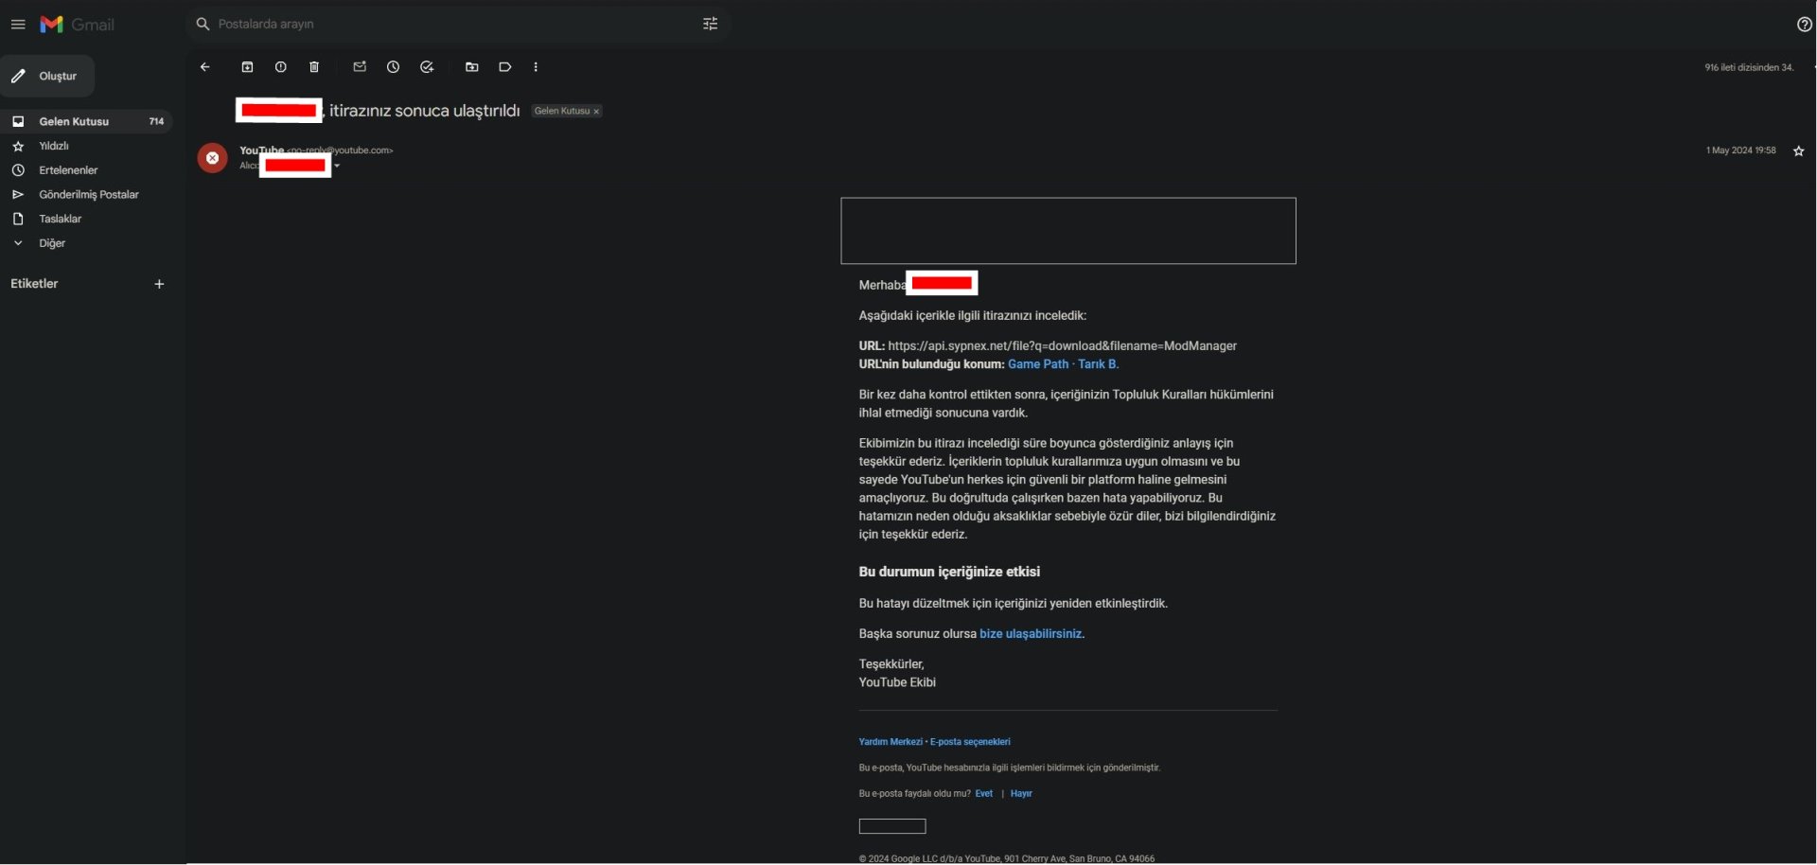Click the '901 Cherry Ave' footer address
This screenshot has height=865, width=1817.
click(x=1034, y=859)
